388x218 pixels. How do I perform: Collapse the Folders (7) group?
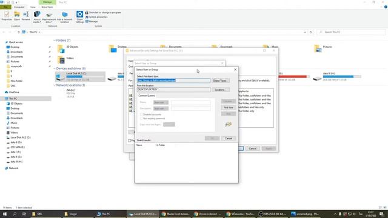55,41
